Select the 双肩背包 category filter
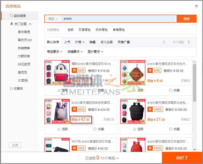Viewport: 203px width, 164px height. [x=85, y=30]
